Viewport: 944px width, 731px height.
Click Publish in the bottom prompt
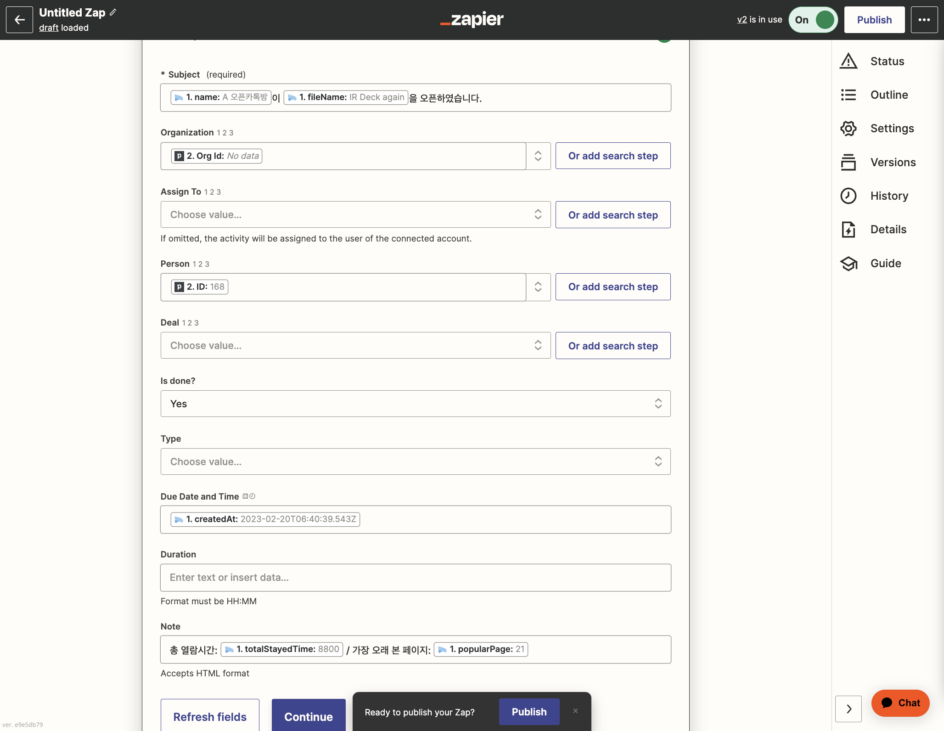pyautogui.click(x=529, y=712)
